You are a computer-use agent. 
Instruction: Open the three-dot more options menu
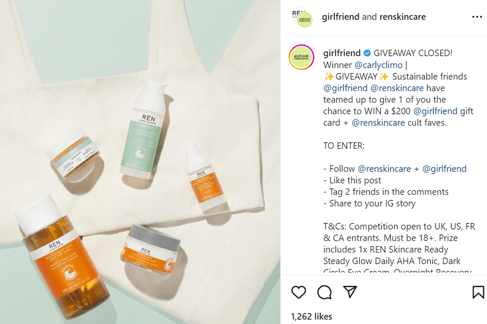click(477, 17)
